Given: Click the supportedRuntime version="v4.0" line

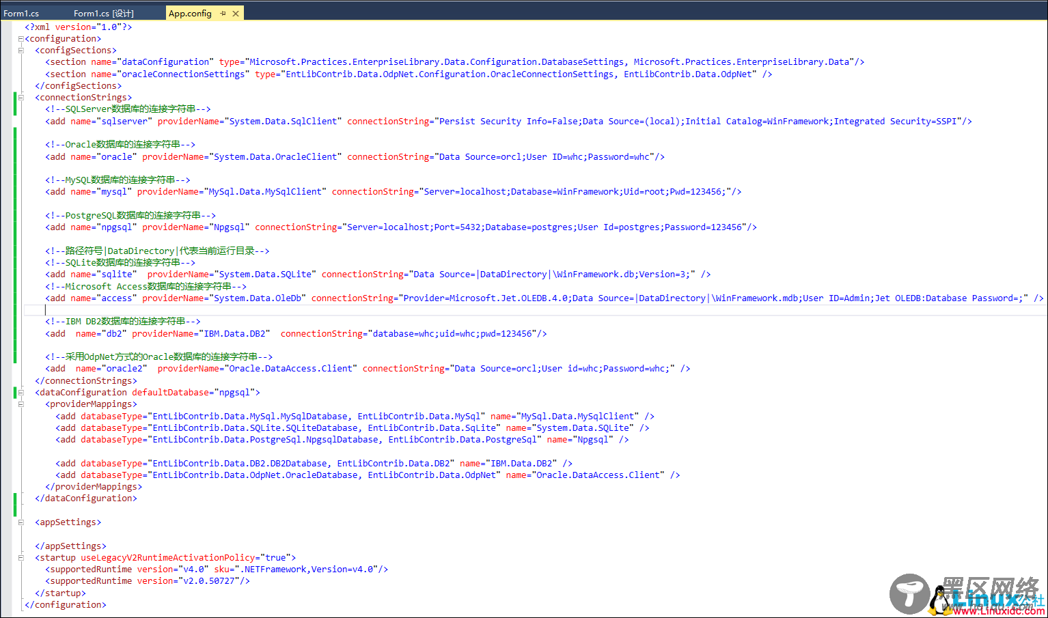Looking at the screenshot, I should [217, 570].
